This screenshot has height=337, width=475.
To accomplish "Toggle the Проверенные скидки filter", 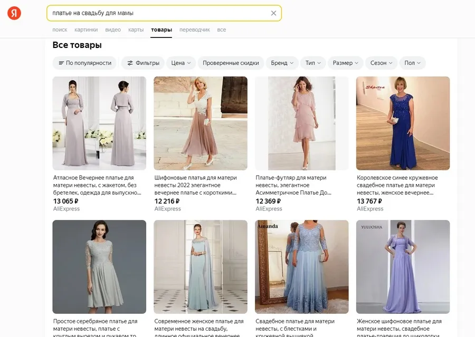I will [231, 63].
